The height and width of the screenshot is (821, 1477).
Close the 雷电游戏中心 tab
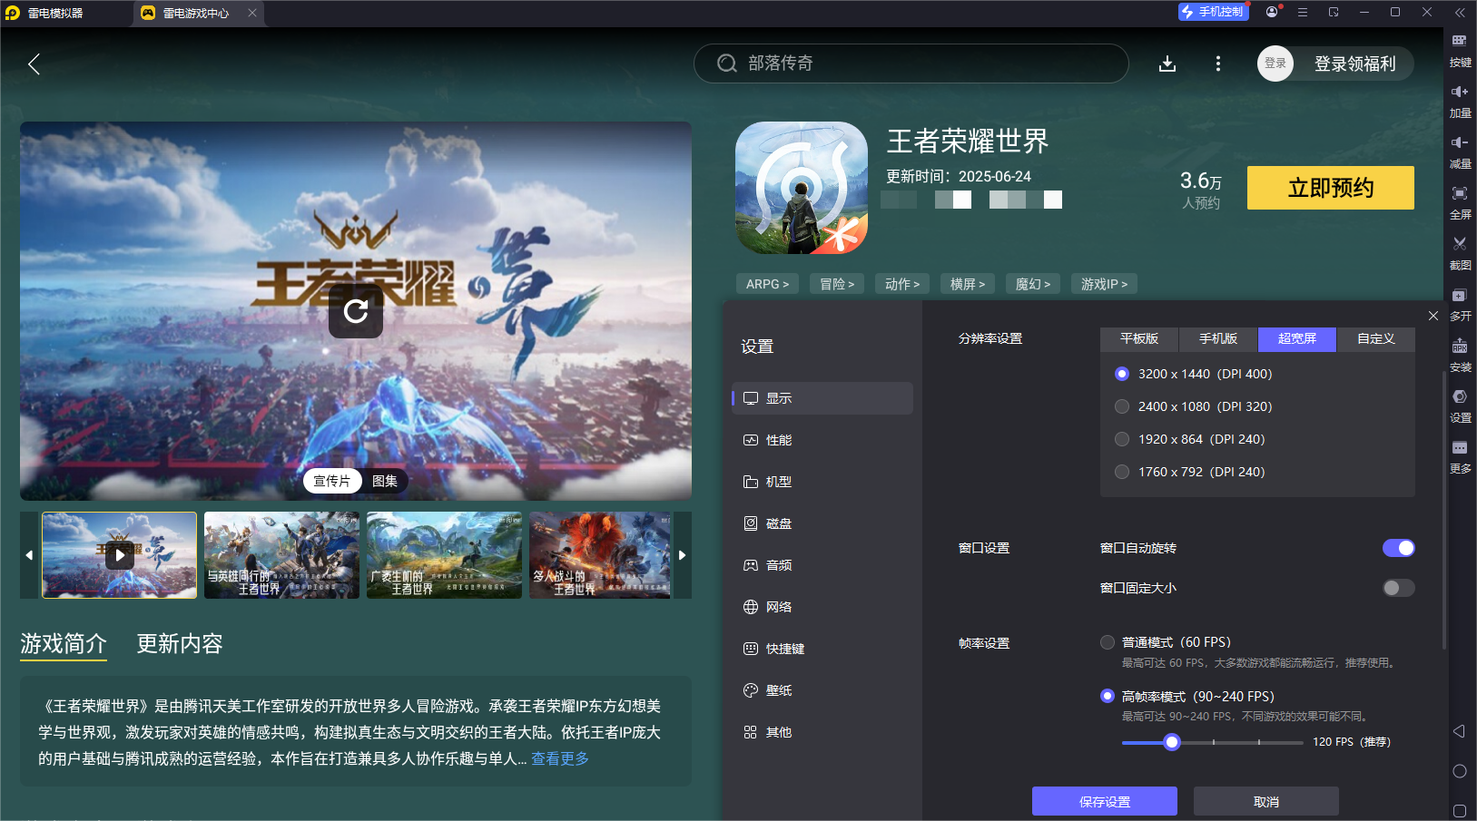point(252,13)
